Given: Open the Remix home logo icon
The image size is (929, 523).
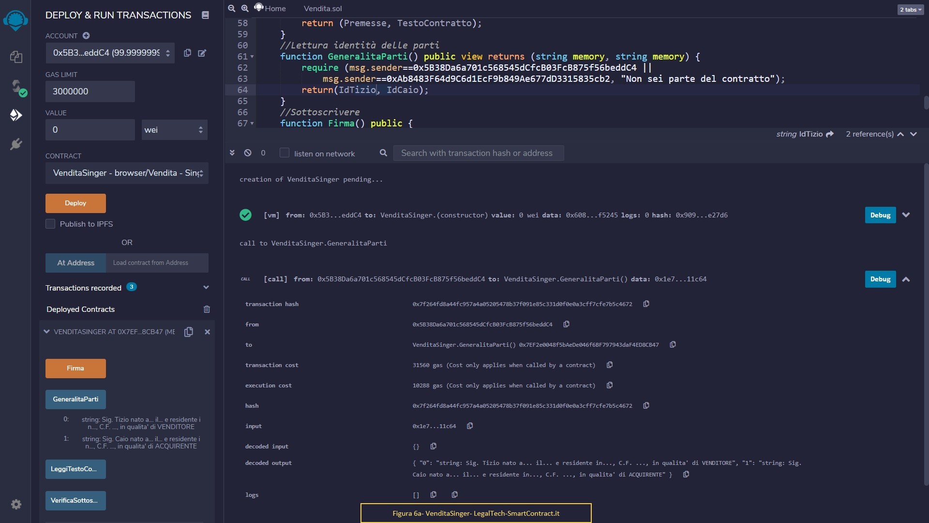Looking at the screenshot, I should tap(15, 20).
